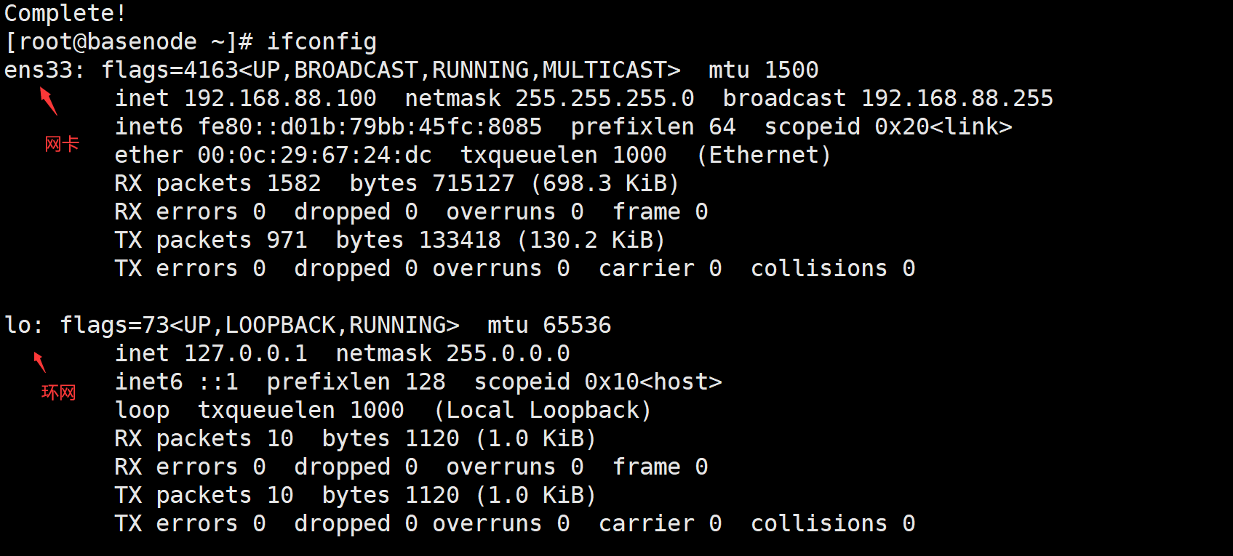Click the broadcast address 192.168.88.255

957,99
